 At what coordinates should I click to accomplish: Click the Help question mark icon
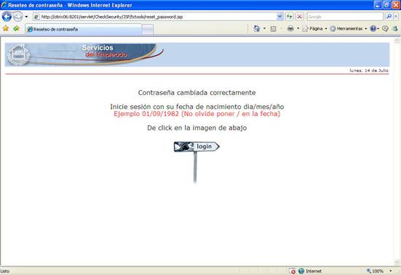pos(373,28)
